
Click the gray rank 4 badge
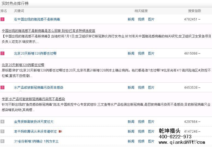coord(2,122)
